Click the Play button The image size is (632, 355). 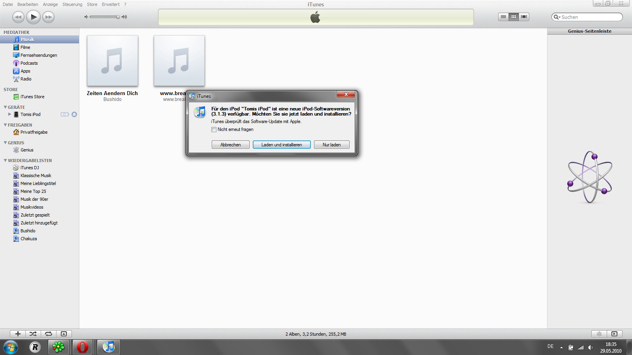coord(34,17)
